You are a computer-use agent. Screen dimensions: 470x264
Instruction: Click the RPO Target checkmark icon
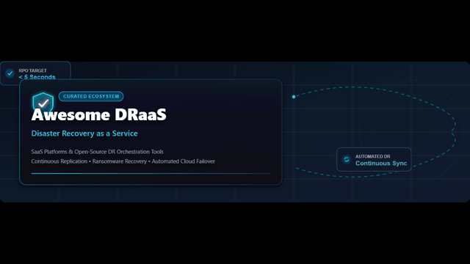pos(10,73)
